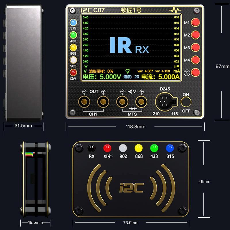Click the gold i2C logo on the antenna board
230x230 pixels.
click(x=131, y=187)
